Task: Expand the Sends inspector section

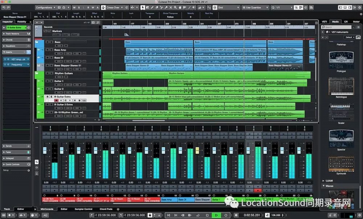Action: 16,146
